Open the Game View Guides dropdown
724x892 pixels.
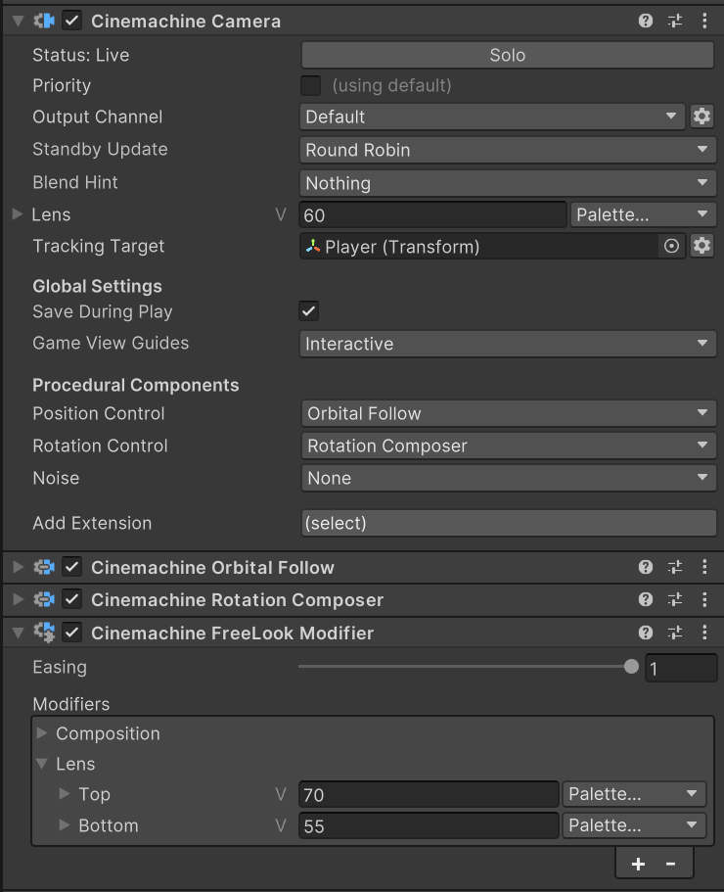pyautogui.click(x=508, y=344)
